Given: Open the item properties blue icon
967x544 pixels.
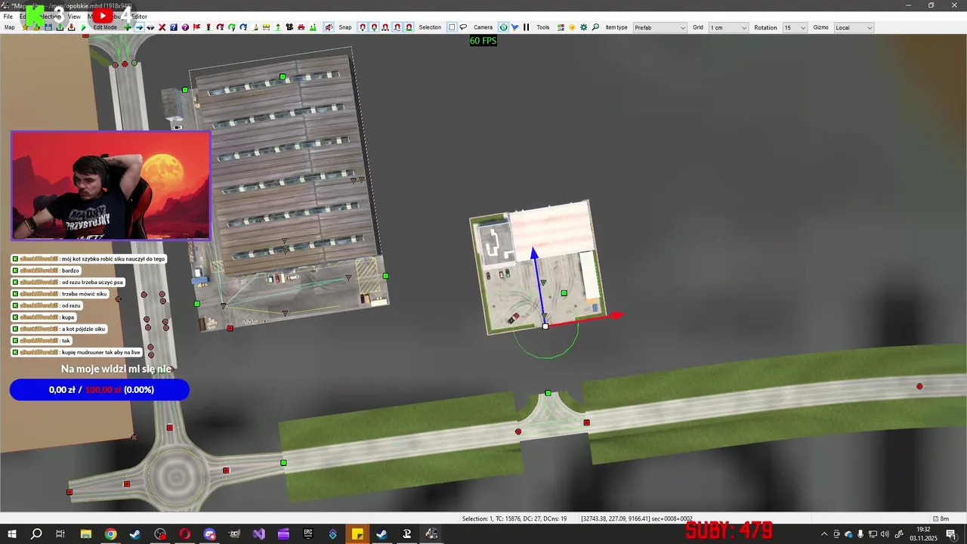Looking at the screenshot, I should (173, 27).
